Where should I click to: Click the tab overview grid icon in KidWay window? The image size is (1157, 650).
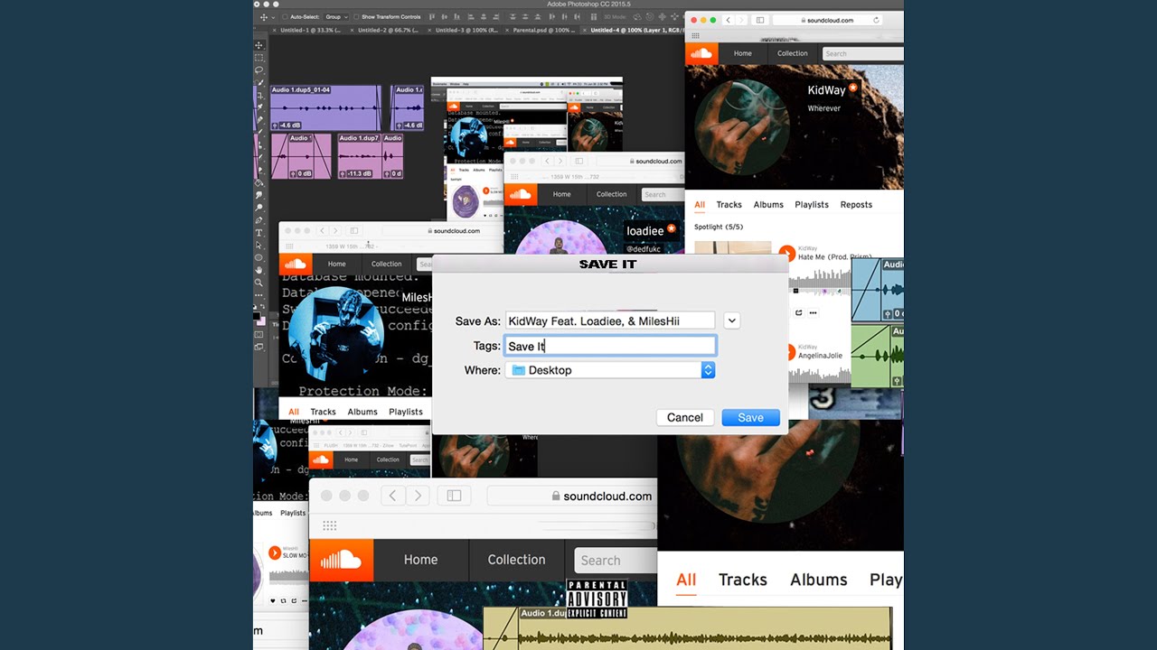click(694, 37)
